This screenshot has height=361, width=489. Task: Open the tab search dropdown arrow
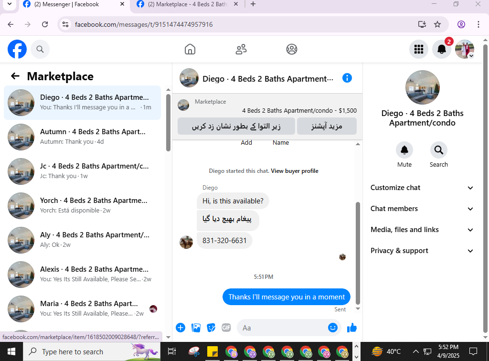[10, 4]
